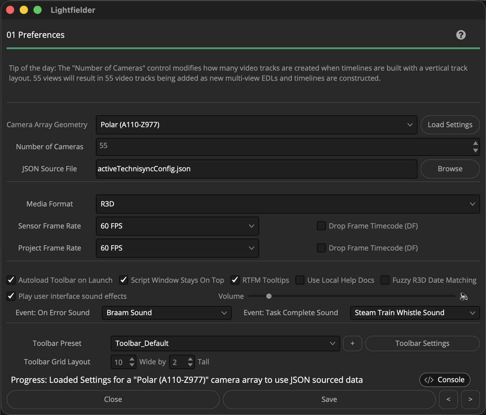Open the Task Complete Sound dropdown

click(x=415, y=313)
